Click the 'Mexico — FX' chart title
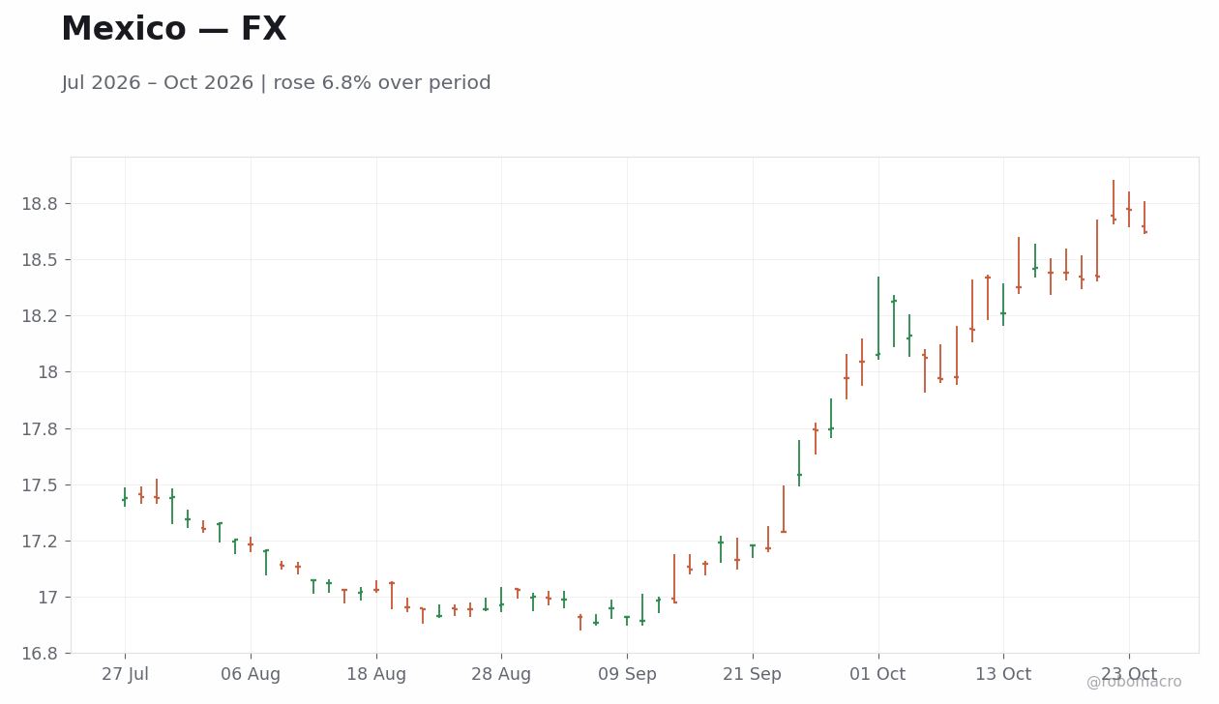The height and width of the screenshot is (704, 1219). 174,30
